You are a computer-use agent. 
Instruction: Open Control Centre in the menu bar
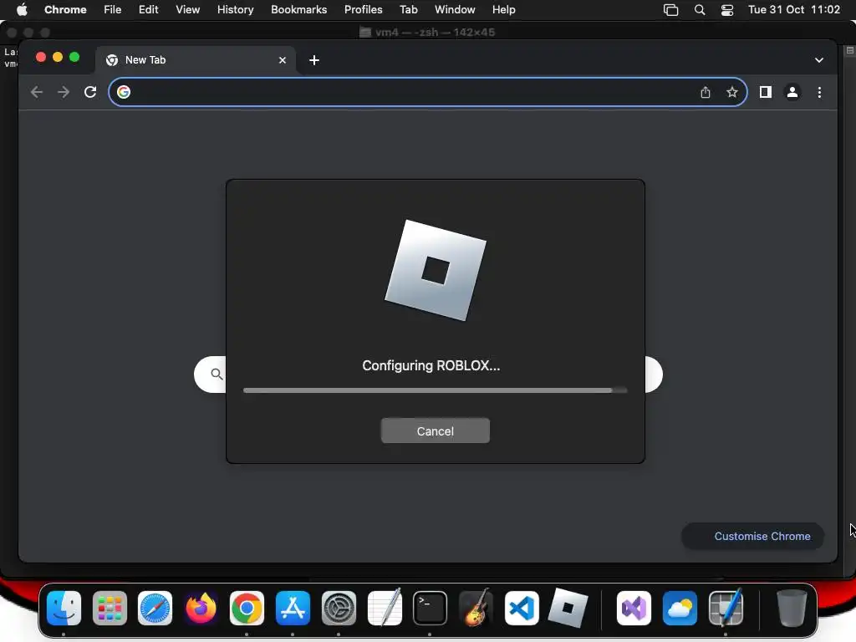point(727,10)
